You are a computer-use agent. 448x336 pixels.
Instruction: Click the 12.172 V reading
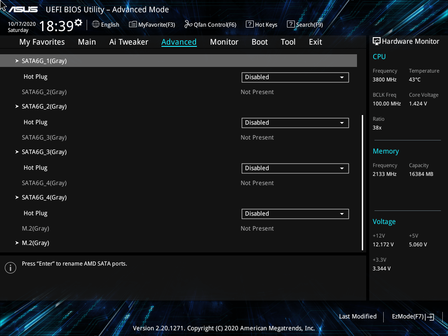pos(383,245)
